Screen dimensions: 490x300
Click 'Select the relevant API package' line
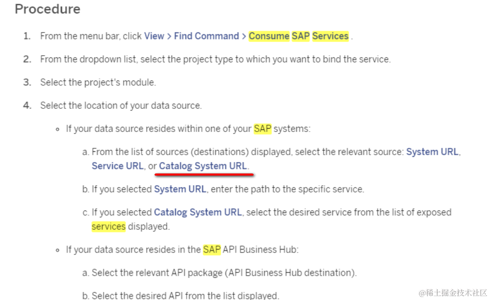tap(224, 273)
